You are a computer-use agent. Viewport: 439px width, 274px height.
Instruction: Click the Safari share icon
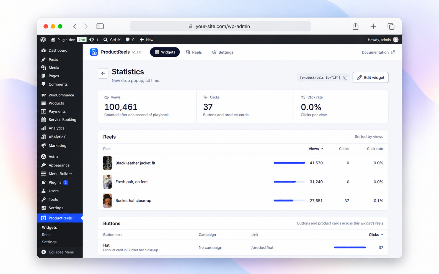pos(355,26)
